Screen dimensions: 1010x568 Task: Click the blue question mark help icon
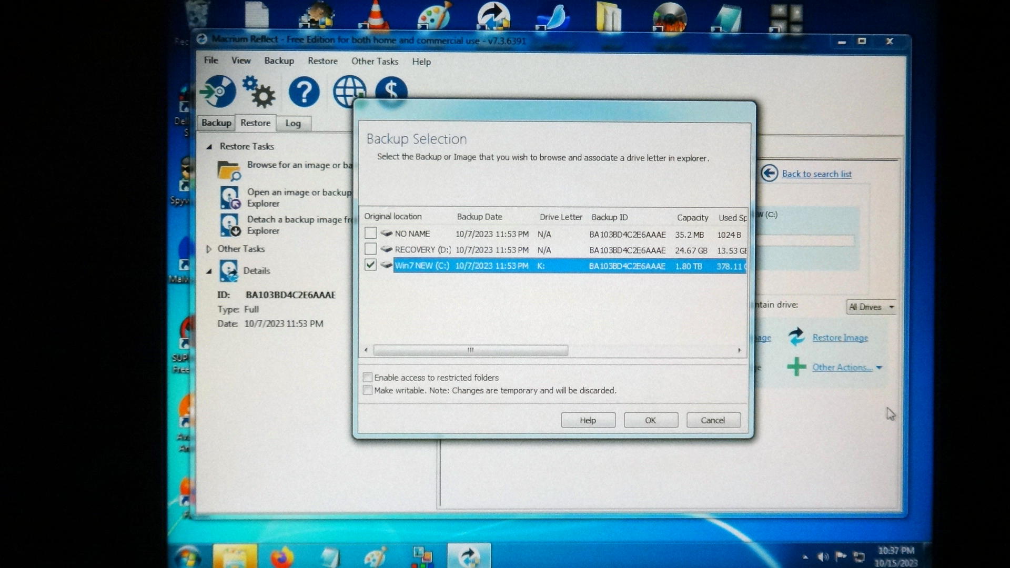pos(304,92)
